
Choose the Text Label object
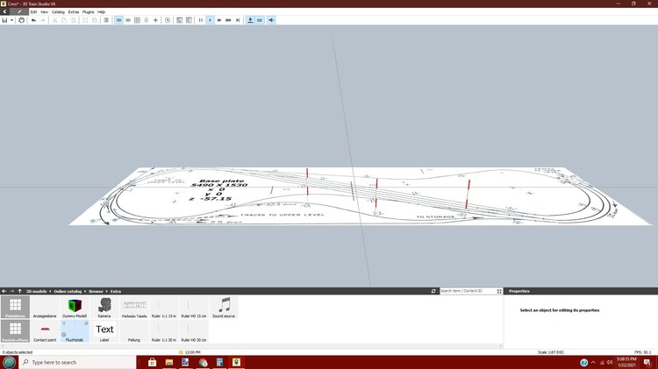[104, 331]
